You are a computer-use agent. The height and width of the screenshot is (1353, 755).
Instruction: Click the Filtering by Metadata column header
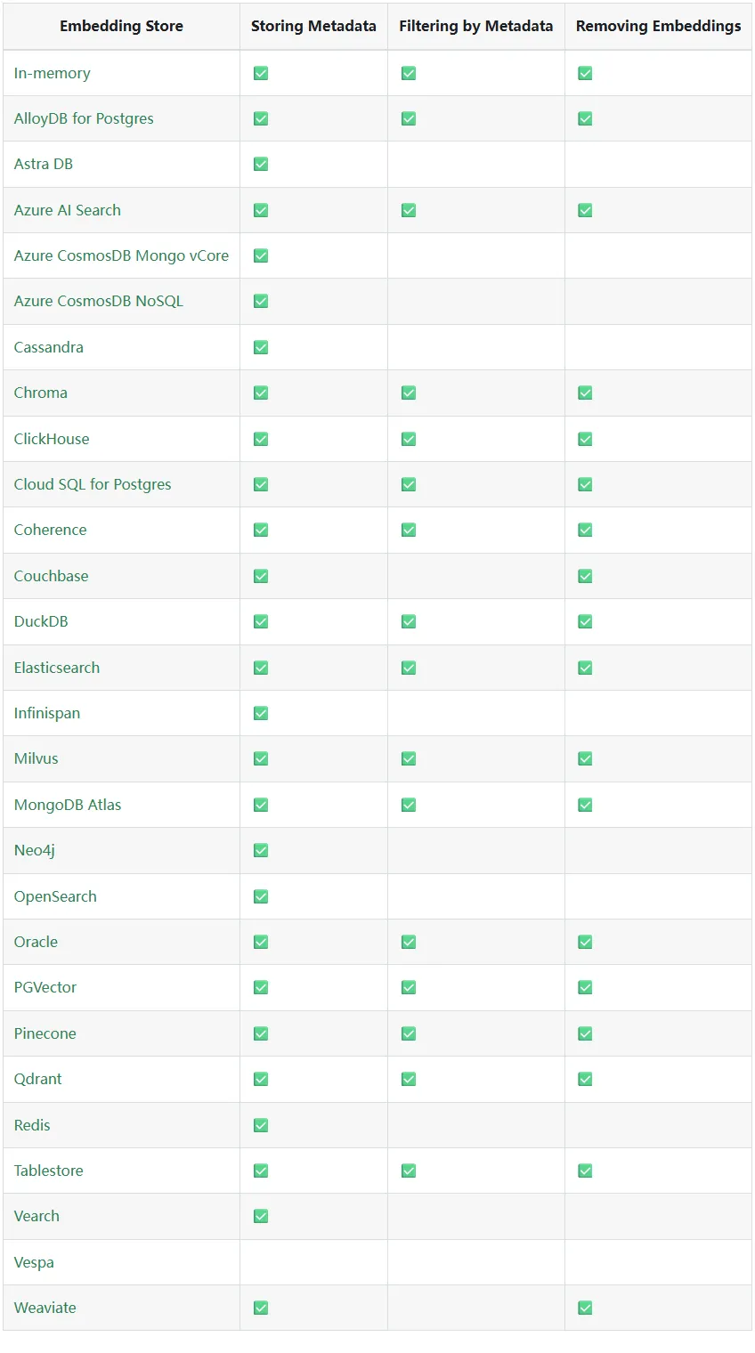click(476, 26)
